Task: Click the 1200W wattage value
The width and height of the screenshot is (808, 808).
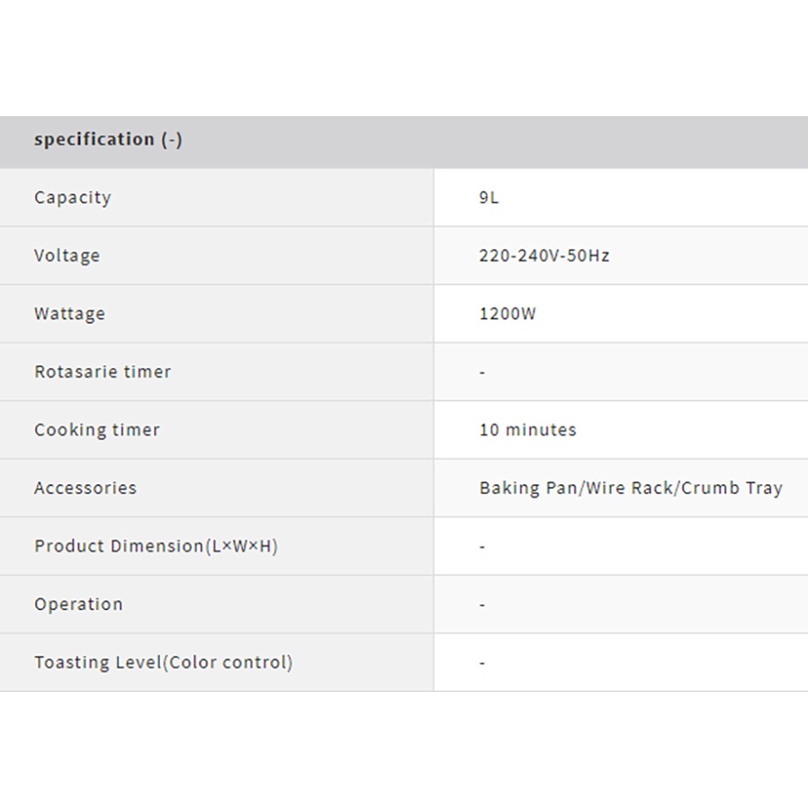Action: point(507,314)
